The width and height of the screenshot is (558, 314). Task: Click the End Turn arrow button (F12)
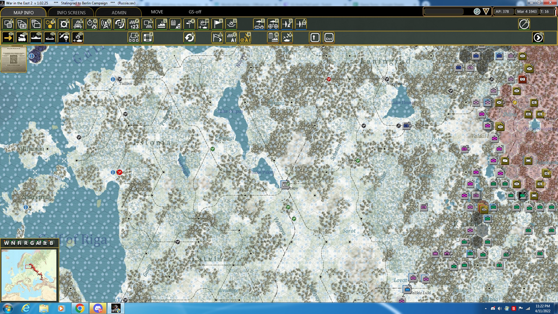(x=538, y=38)
